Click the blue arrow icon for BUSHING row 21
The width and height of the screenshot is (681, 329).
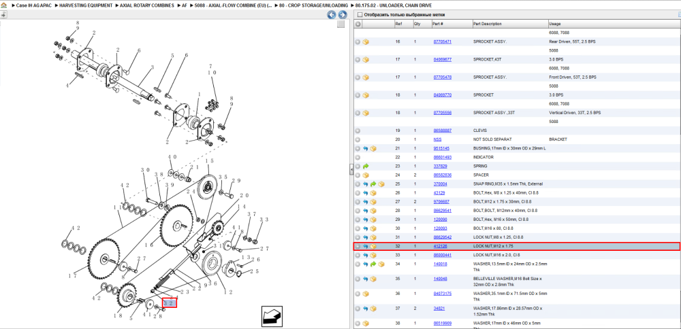pos(365,149)
